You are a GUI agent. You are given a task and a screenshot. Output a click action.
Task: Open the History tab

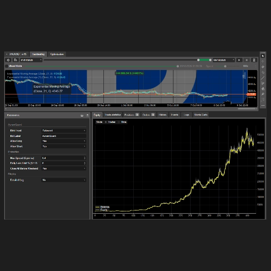tap(163, 115)
